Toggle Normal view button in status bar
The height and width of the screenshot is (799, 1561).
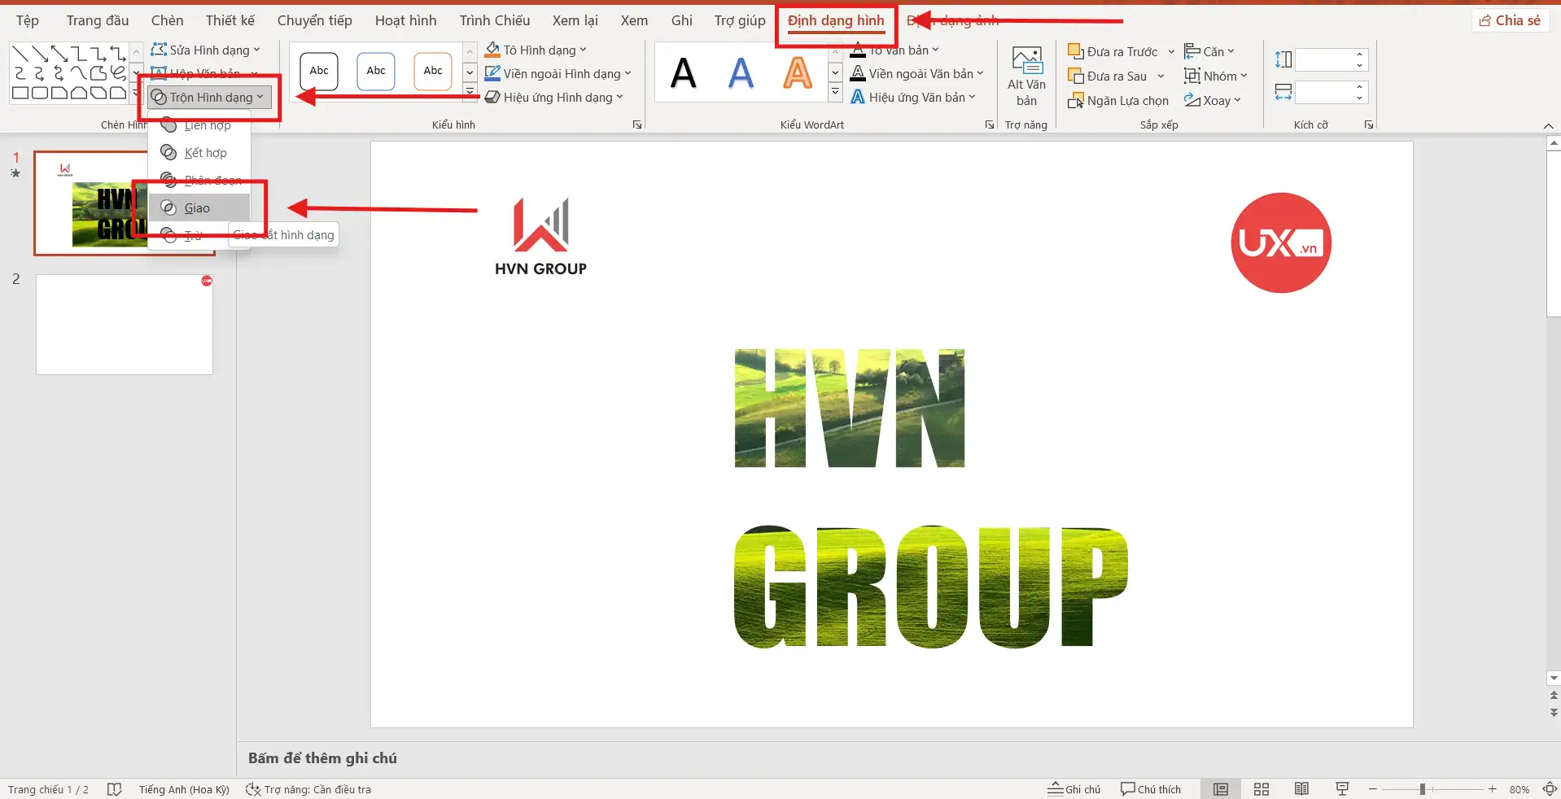(x=1220, y=788)
